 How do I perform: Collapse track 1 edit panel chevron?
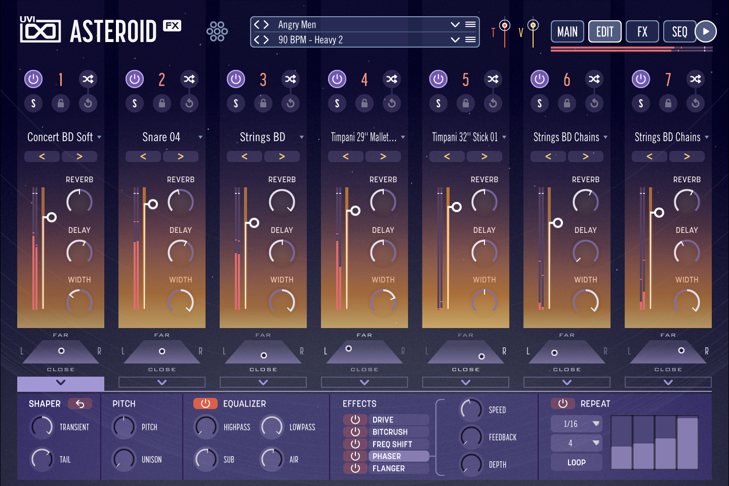pos(61,383)
